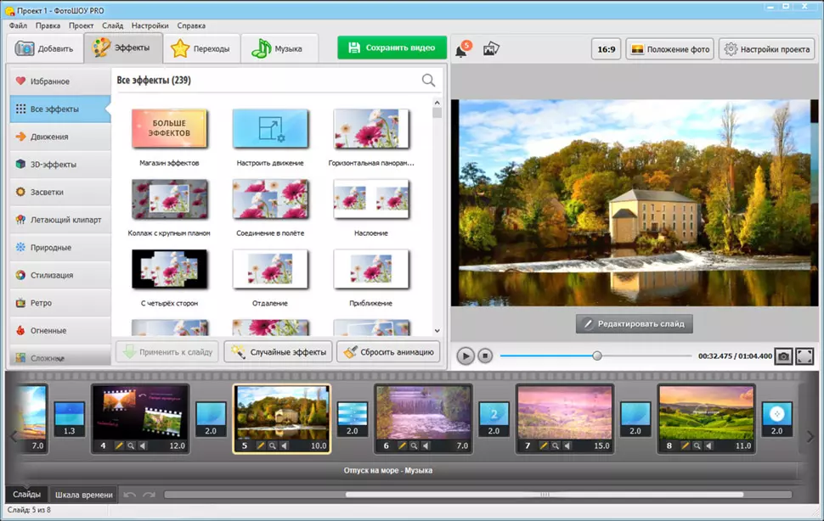Click the sound speaker icon on slide 4
This screenshot has height=521, width=824.
point(142,445)
